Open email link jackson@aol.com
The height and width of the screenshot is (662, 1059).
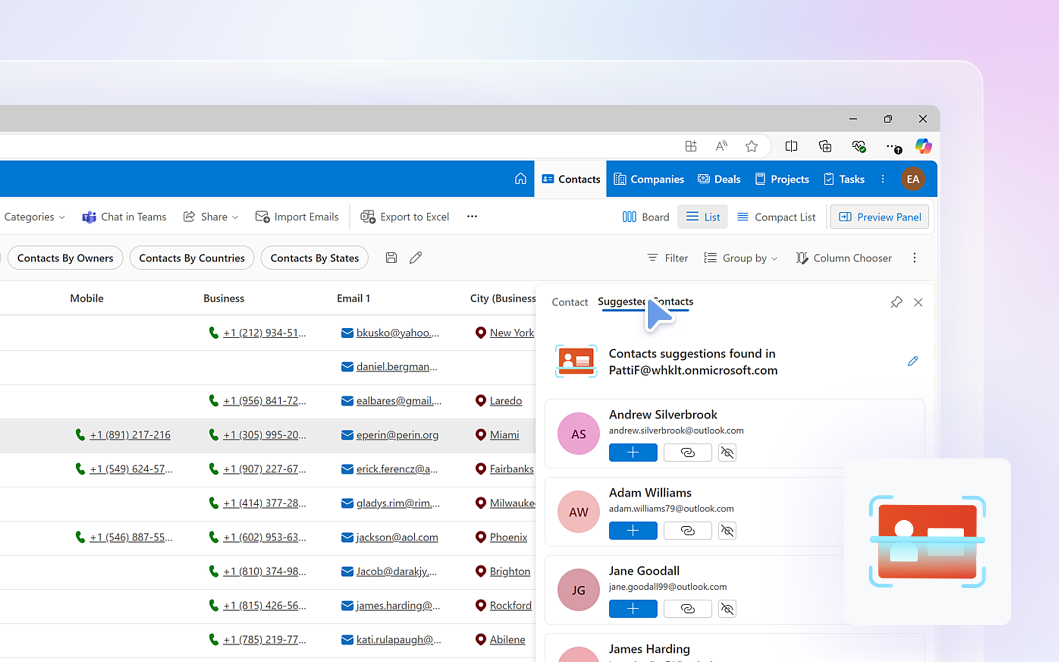pyautogui.click(x=397, y=537)
